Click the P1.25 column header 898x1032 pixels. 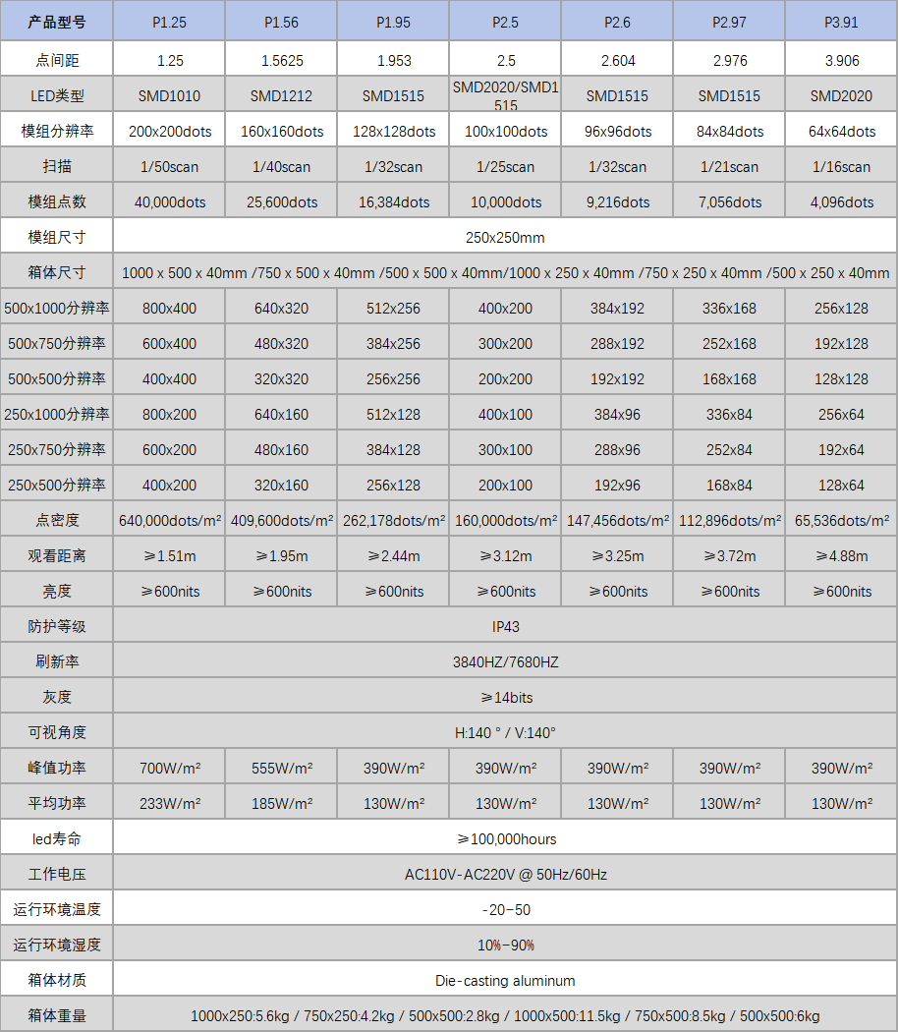pos(169,22)
